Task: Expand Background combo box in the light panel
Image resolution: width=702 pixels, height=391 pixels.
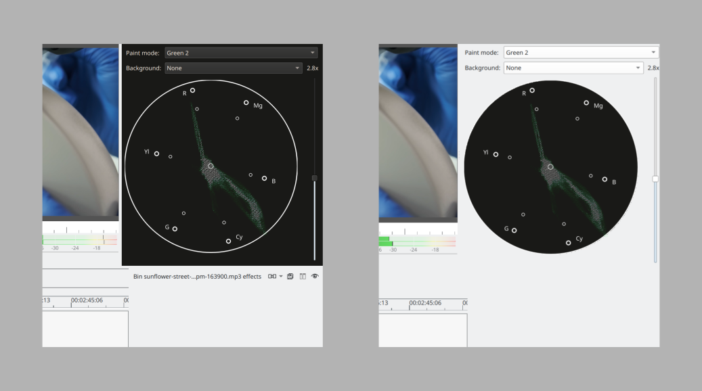Action: (x=573, y=68)
